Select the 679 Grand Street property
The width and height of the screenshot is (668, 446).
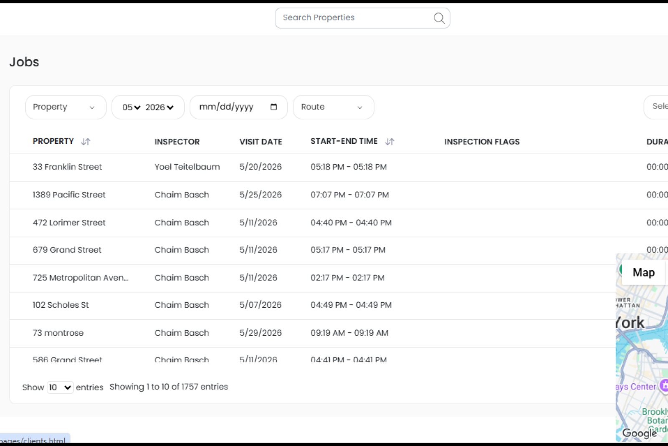coord(67,250)
